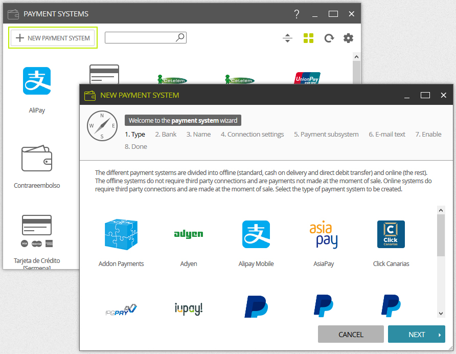The width and height of the screenshot is (456, 354).
Task: Click Welcome to the payment system wizard banner
Action: pos(183,120)
